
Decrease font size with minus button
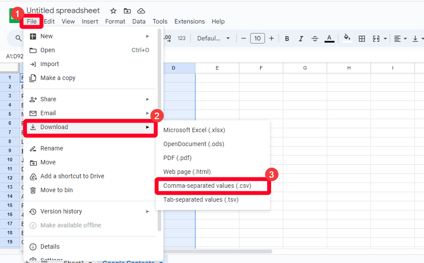[x=244, y=39]
